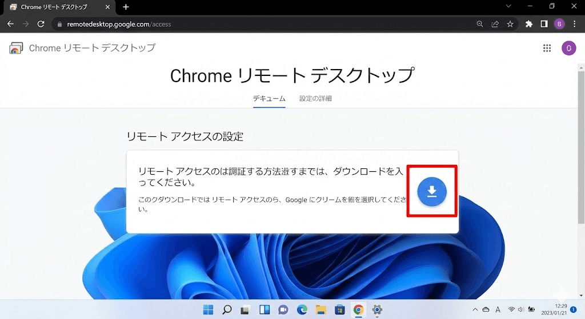Open the zoom magnifier in address bar
Viewport: 585px width, 319px height.
click(480, 24)
